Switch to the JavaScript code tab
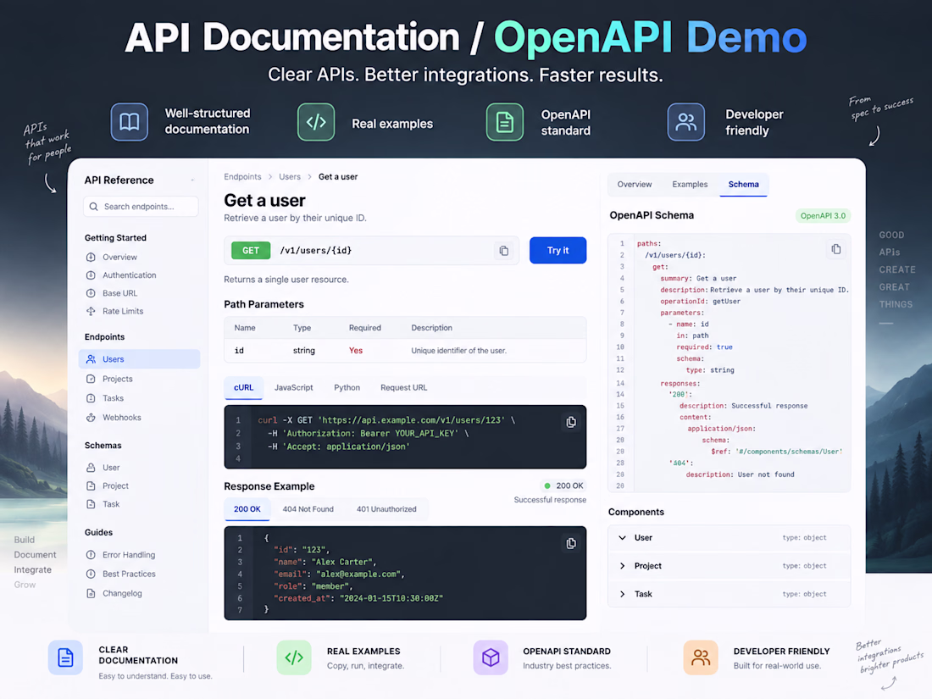The width and height of the screenshot is (932, 699). [294, 387]
